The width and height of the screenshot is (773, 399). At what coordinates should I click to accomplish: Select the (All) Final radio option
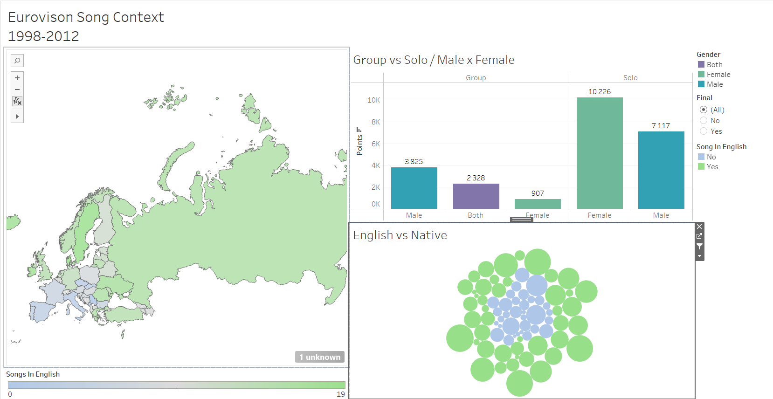pos(704,110)
